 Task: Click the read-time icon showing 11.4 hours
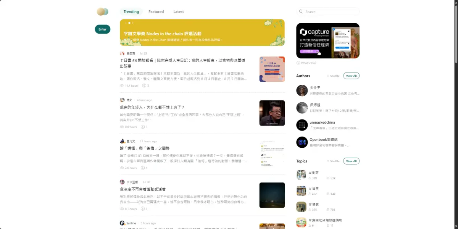click(x=122, y=85)
